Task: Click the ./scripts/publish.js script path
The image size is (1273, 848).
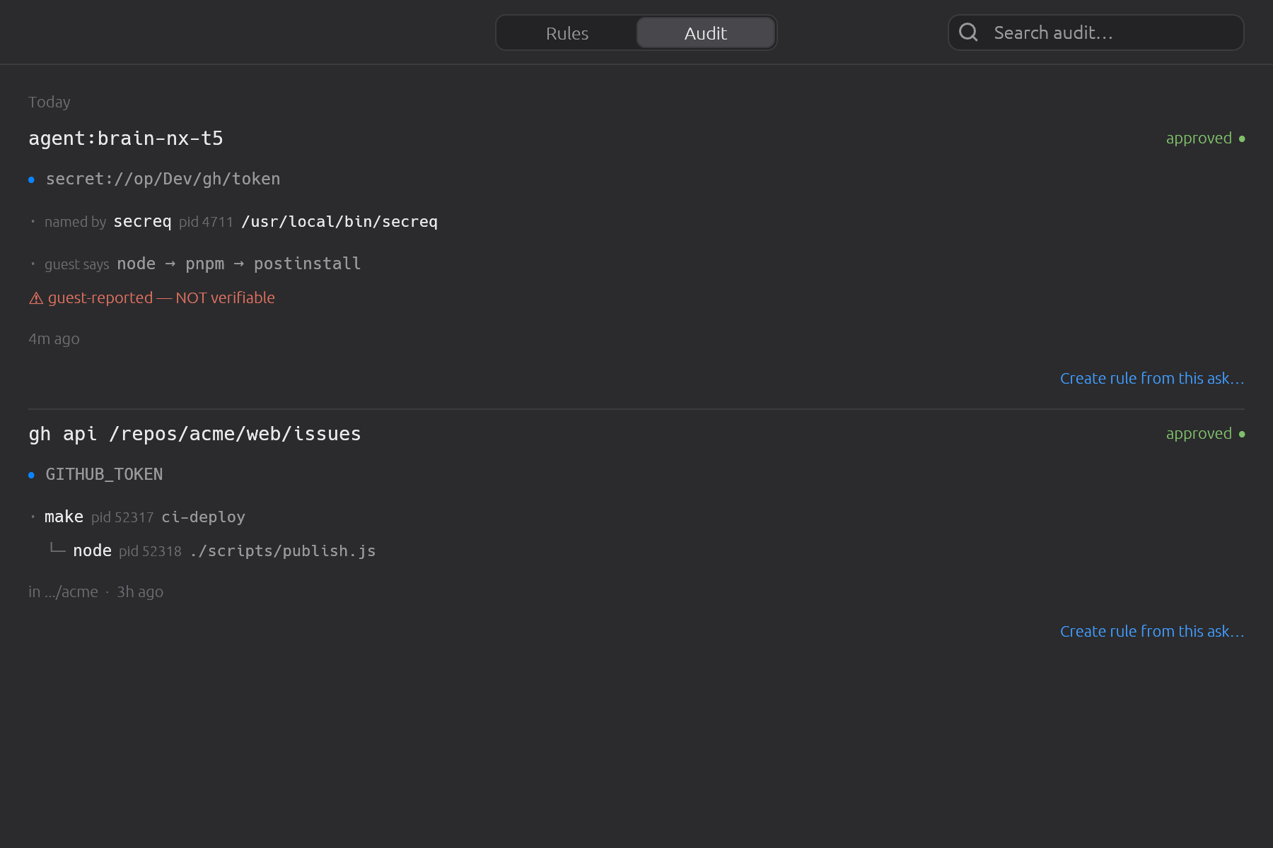Action: pyautogui.click(x=283, y=551)
